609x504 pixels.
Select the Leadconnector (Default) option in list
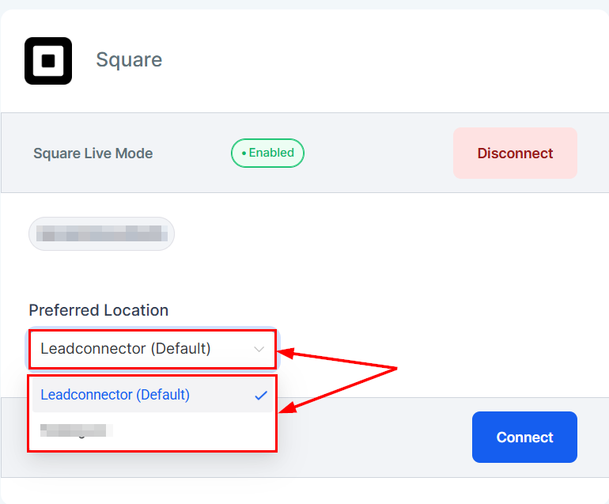point(153,395)
